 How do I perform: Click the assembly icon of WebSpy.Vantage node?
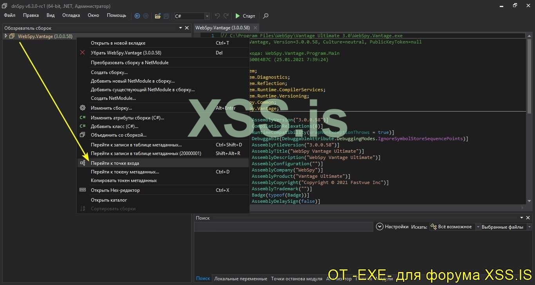click(x=12, y=36)
